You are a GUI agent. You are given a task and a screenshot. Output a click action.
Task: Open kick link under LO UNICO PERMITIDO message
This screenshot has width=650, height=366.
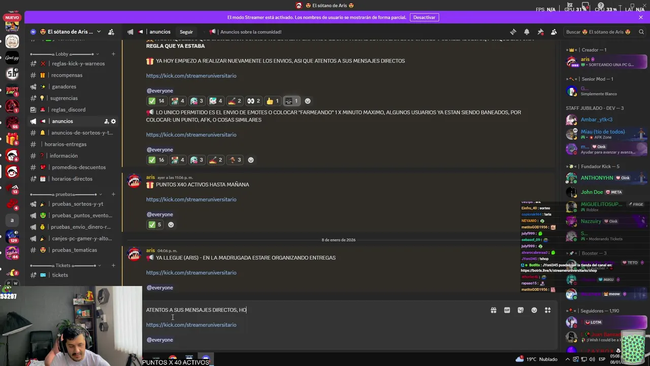[191, 135]
